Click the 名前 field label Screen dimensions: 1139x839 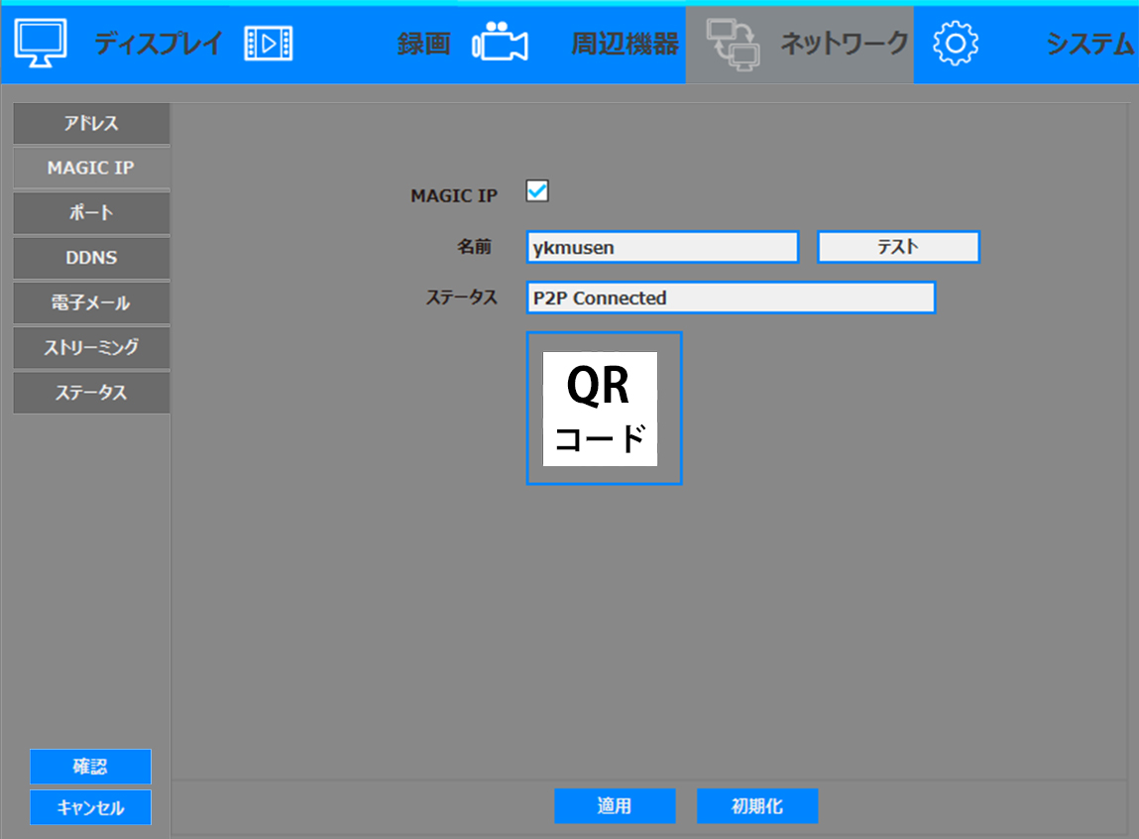point(475,247)
